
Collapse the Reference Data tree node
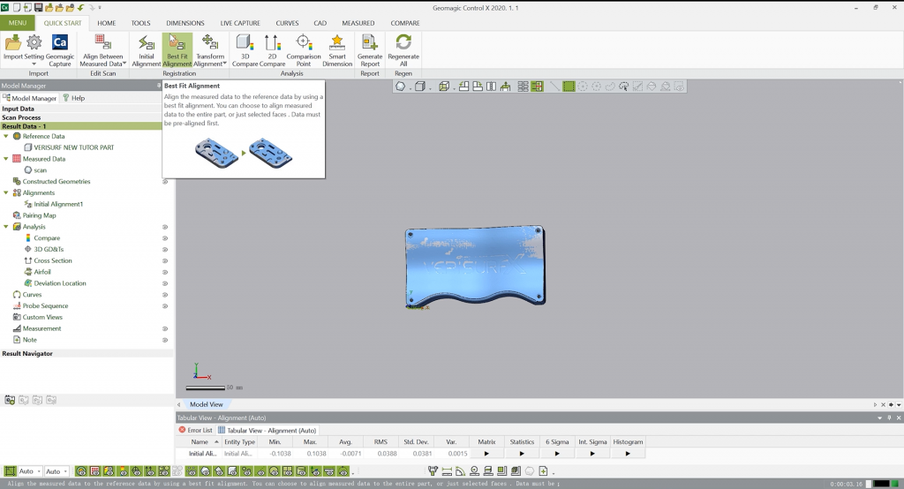coord(6,137)
